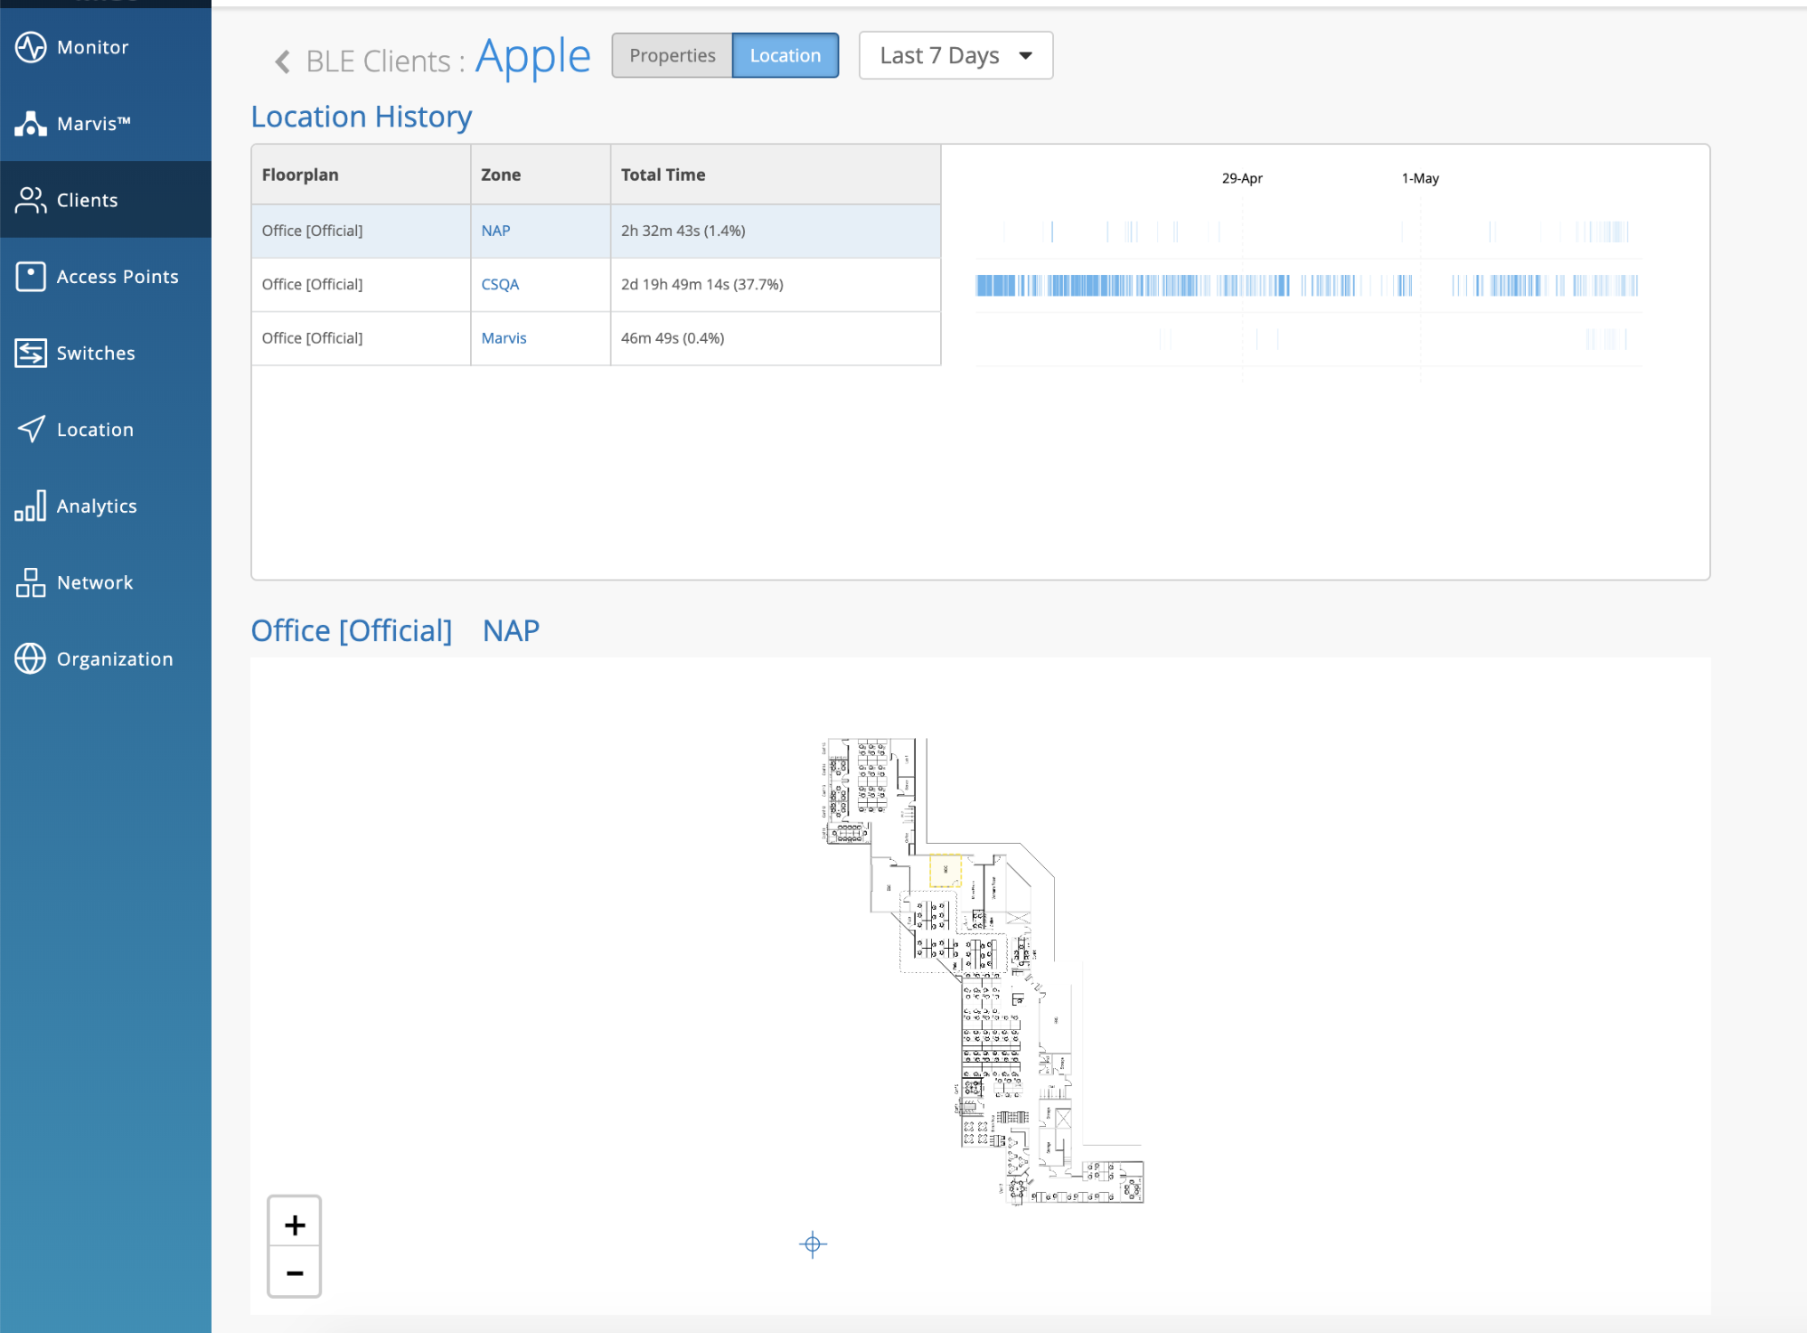Zoom in on the floorplan map
1807x1333 pixels.
(295, 1225)
